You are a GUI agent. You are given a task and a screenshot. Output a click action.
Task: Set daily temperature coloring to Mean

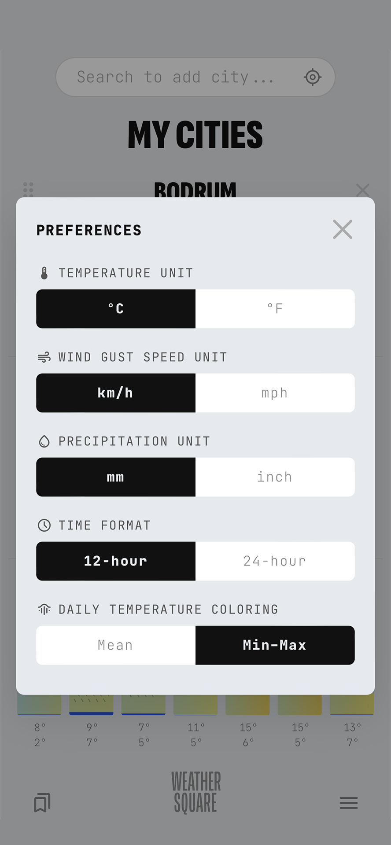click(115, 645)
